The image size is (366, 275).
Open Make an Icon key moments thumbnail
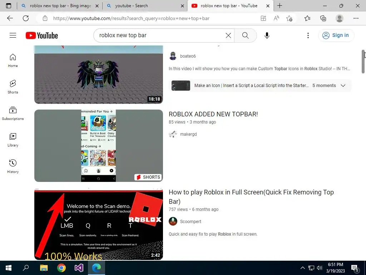click(x=180, y=86)
